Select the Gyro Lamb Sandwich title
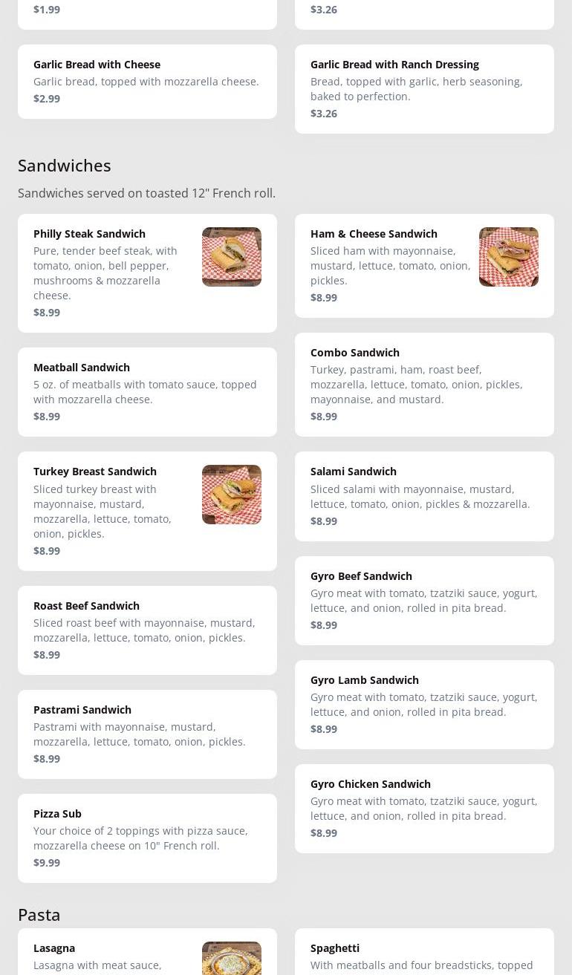The width and height of the screenshot is (572, 975). [365, 680]
